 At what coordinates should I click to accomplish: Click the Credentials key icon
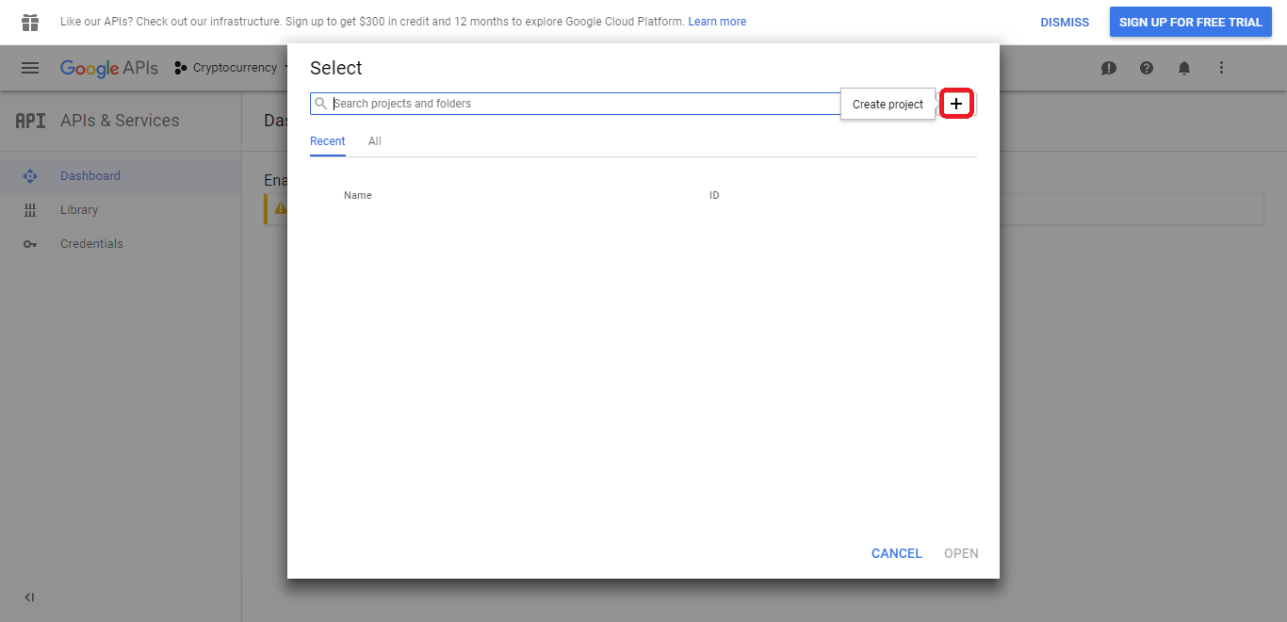pyautogui.click(x=30, y=244)
